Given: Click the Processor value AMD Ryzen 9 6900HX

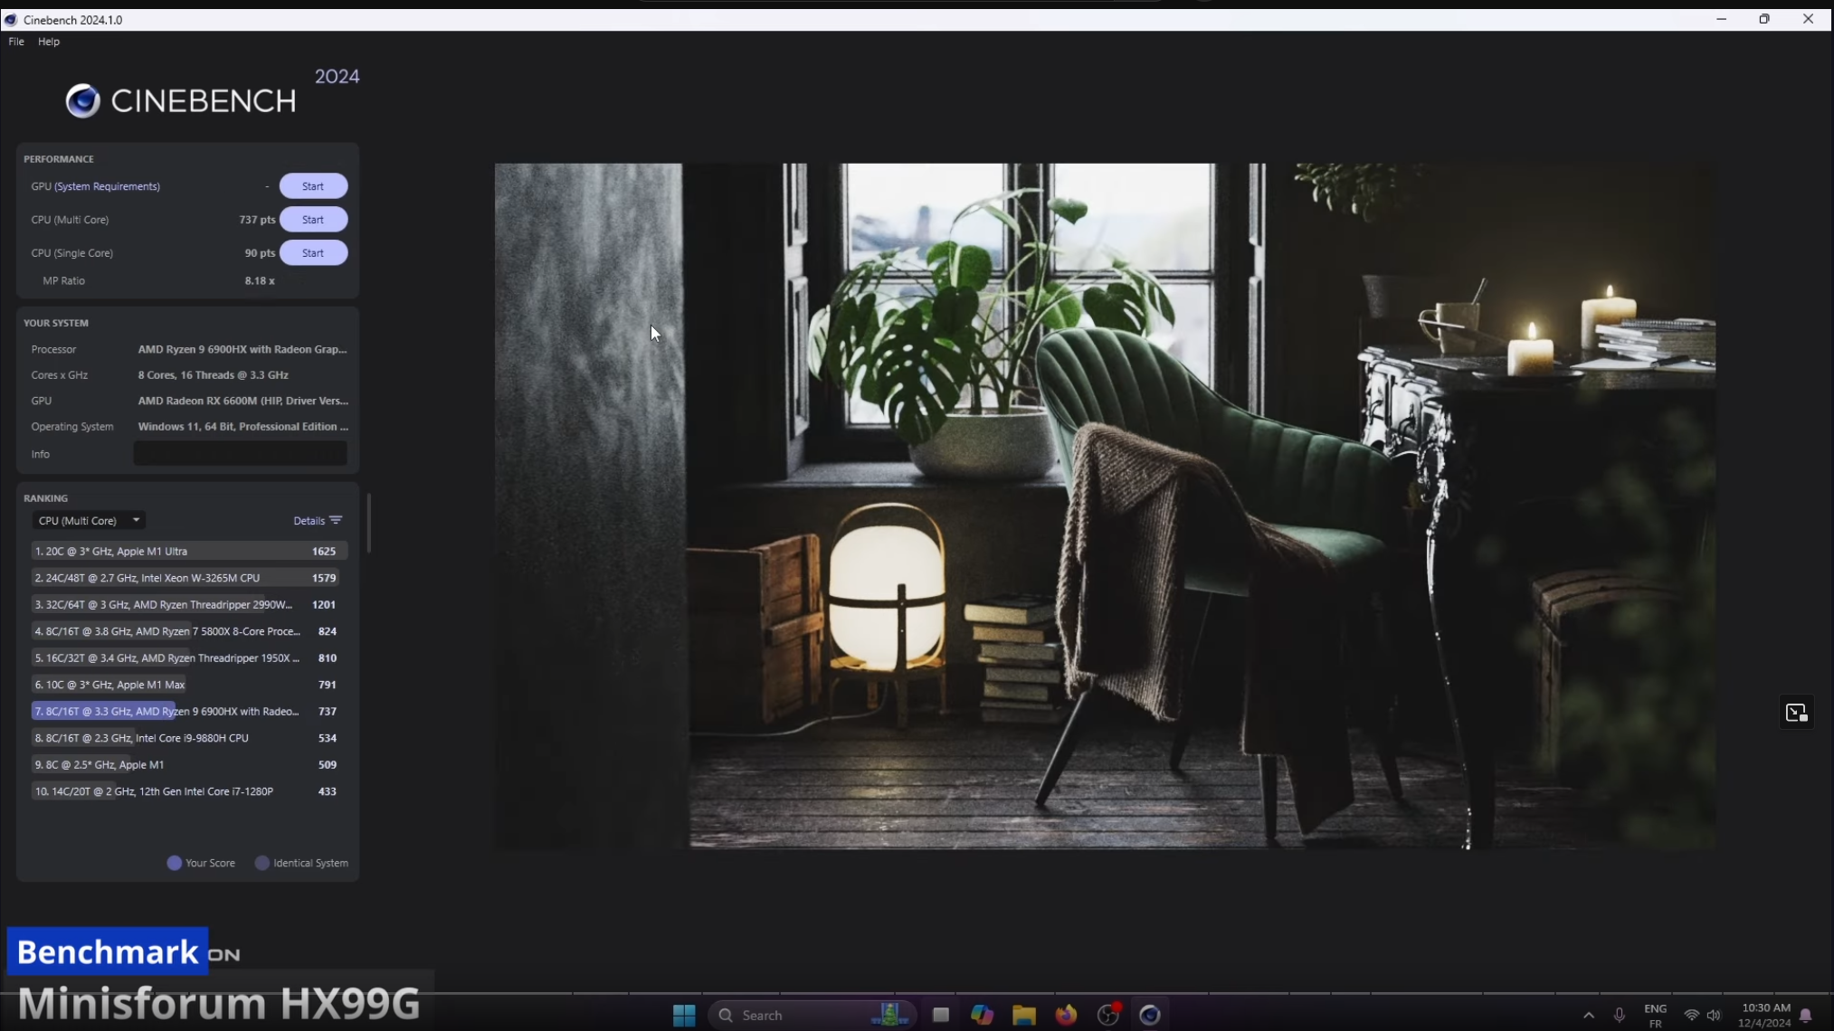Looking at the screenshot, I should tap(242, 349).
